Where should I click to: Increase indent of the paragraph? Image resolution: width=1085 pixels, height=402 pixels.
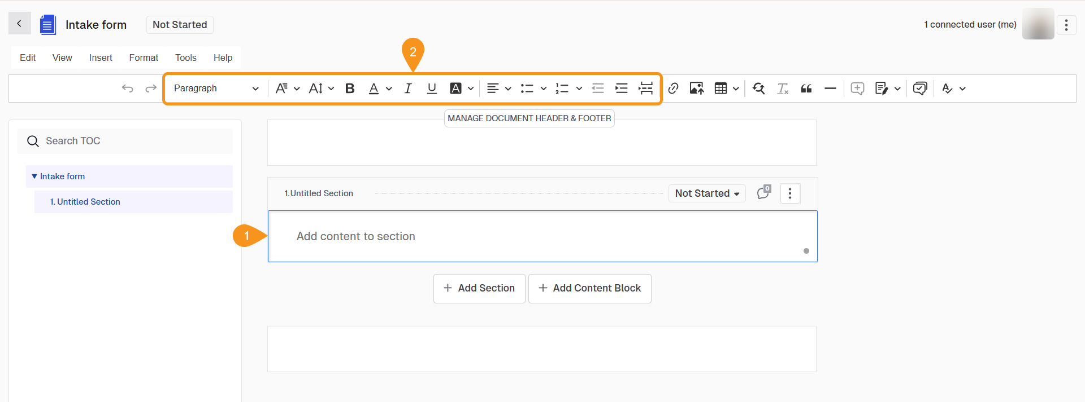pyautogui.click(x=621, y=89)
